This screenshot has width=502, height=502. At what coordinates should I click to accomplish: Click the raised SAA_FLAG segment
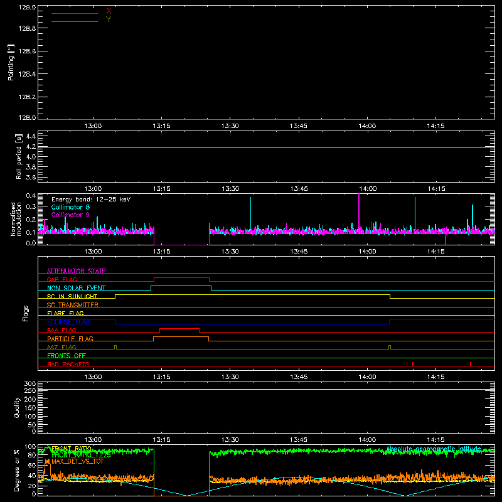pos(179,328)
